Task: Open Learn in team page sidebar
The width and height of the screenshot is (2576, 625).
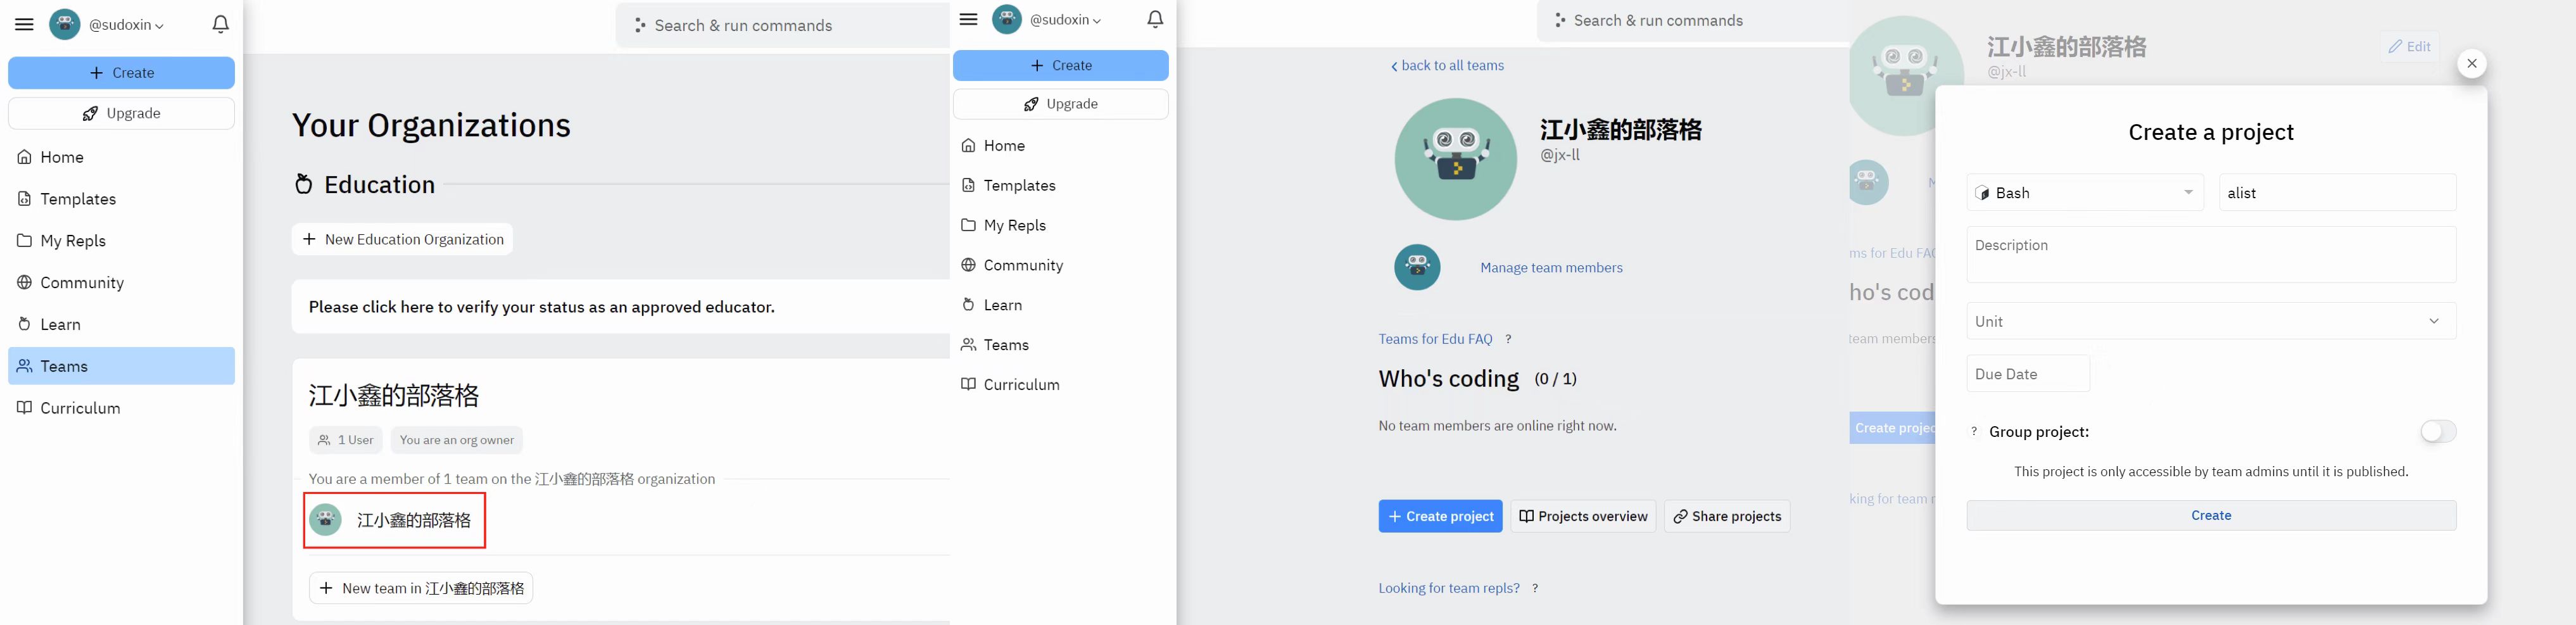Action: (1061, 305)
